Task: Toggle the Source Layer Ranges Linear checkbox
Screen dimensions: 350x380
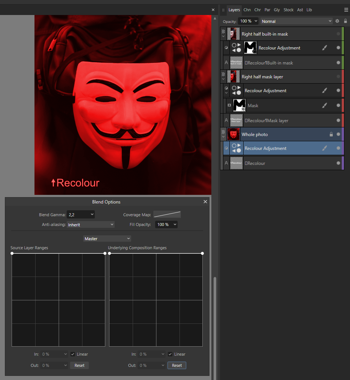Action: tap(73, 354)
